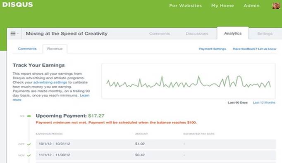Click the October green checkmark icon
This screenshot has width=282, height=163.
click(29, 144)
